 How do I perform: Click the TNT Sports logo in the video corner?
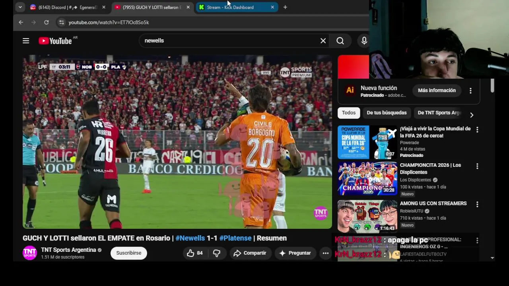click(x=321, y=213)
